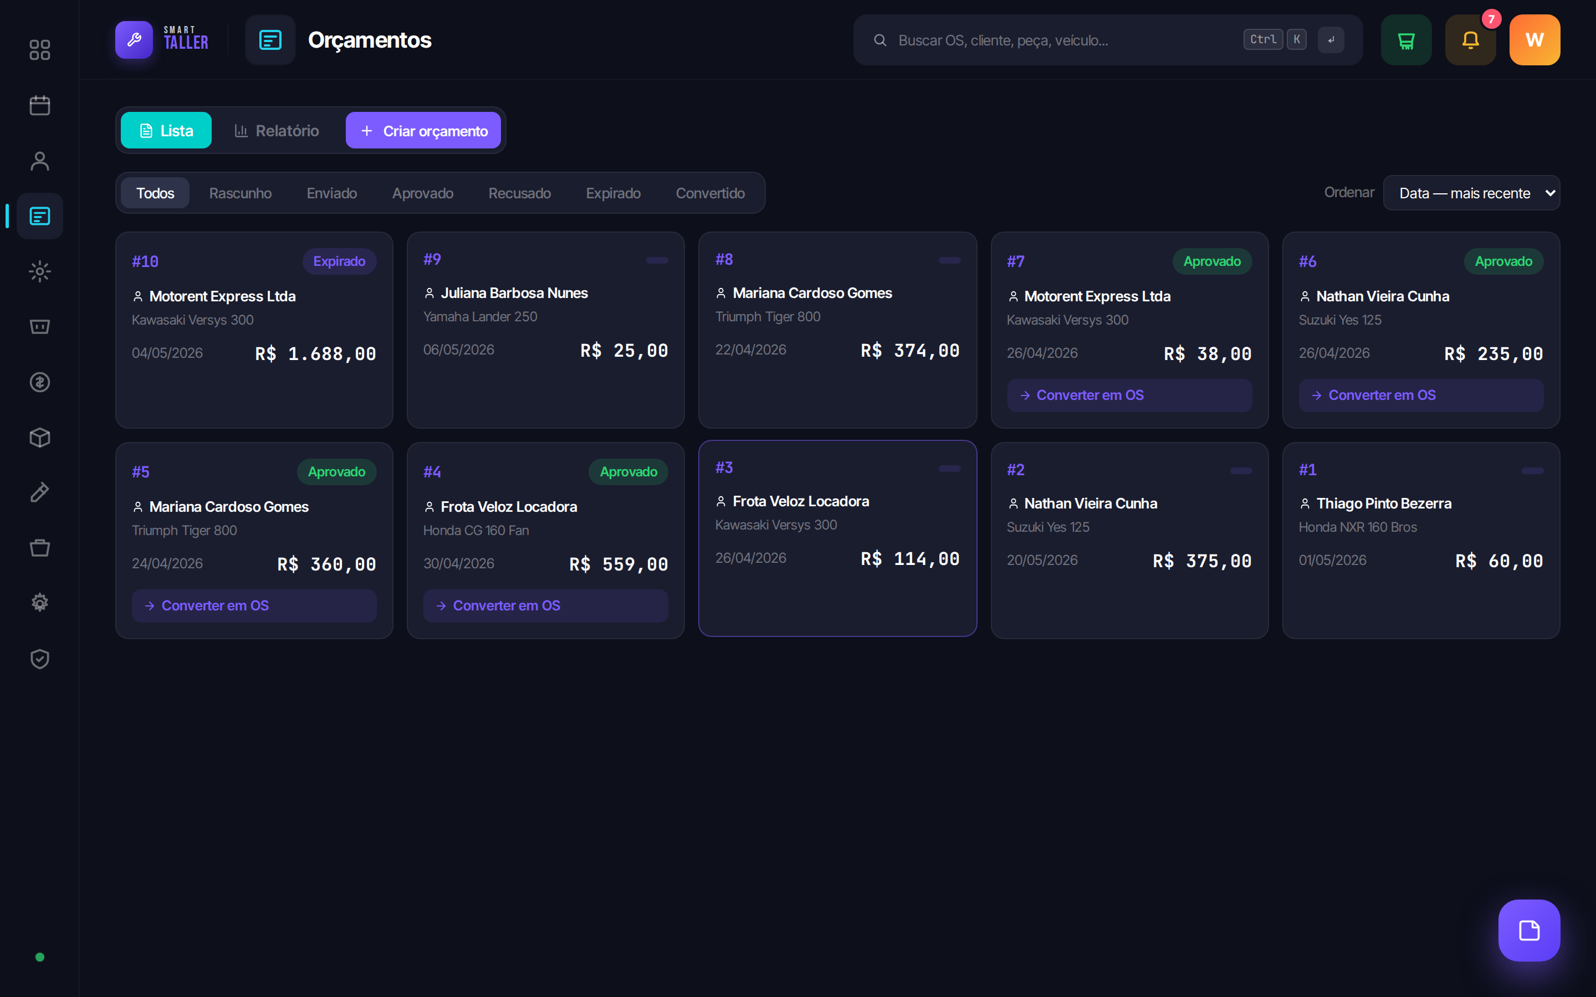
Task: Open quote #1 Thiago Pinto Bezerra card
Action: (1421, 540)
